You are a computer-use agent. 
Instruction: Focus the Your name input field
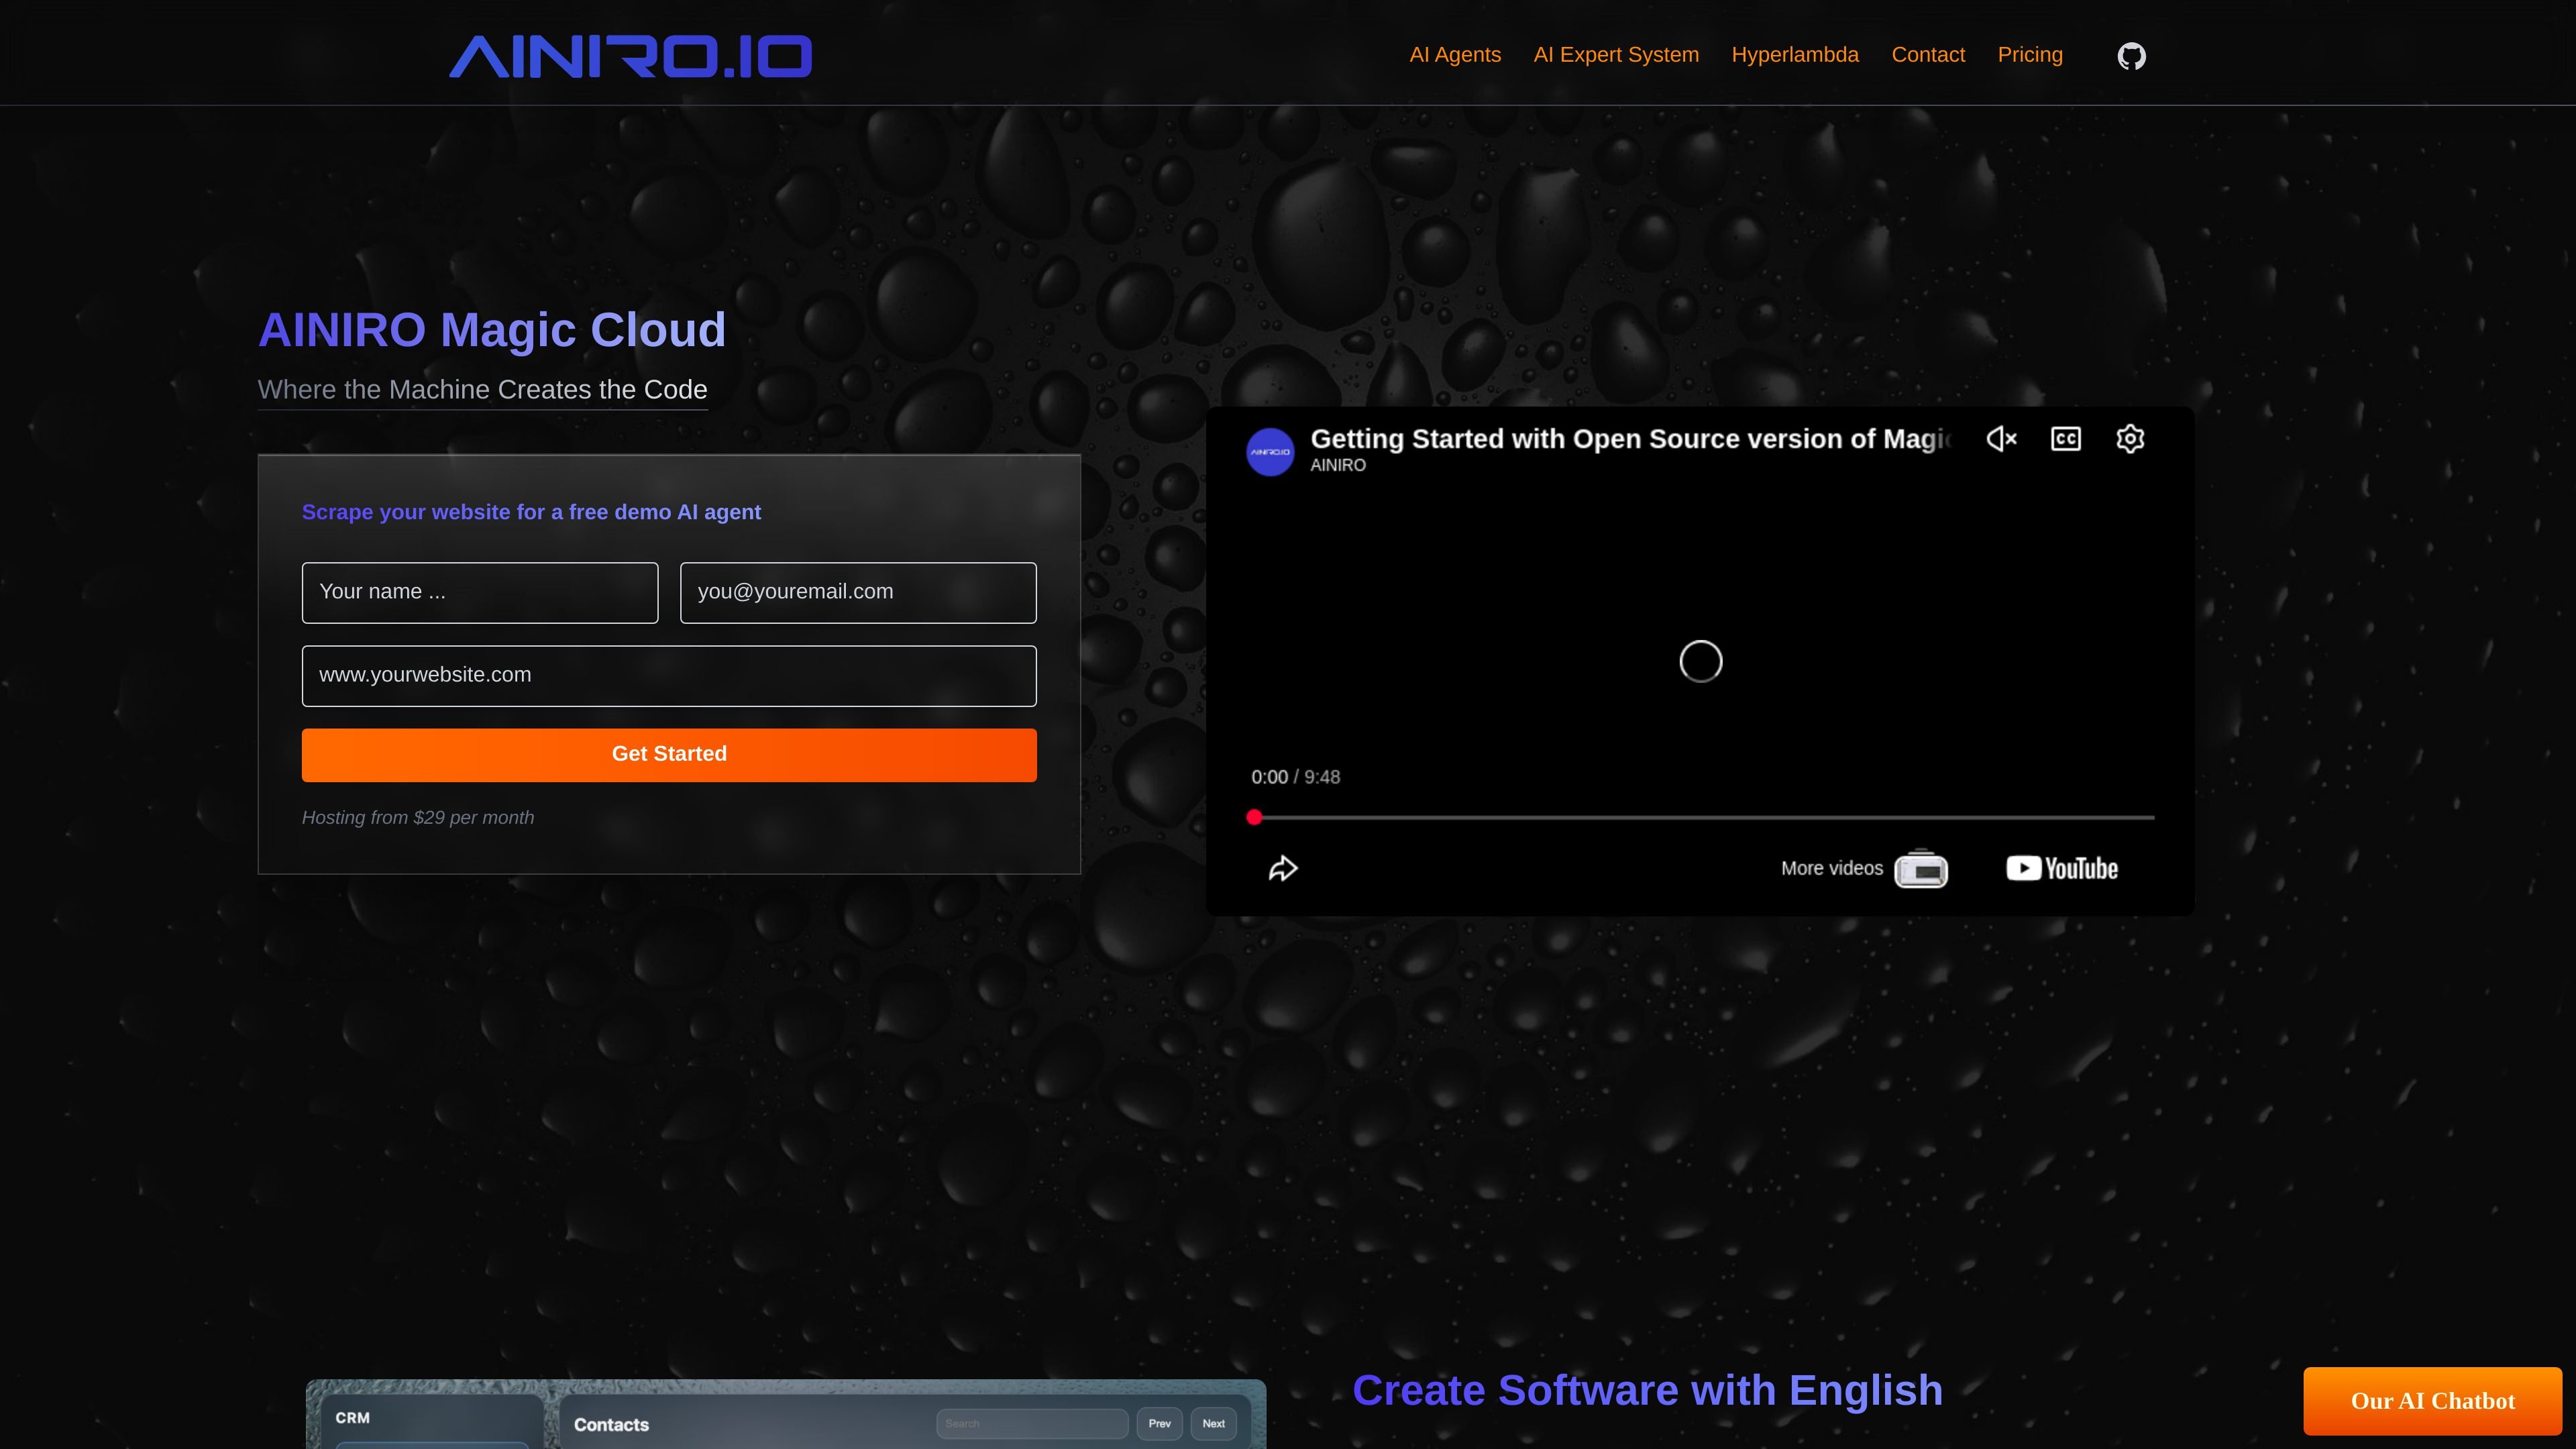click(x=480, y=592)
